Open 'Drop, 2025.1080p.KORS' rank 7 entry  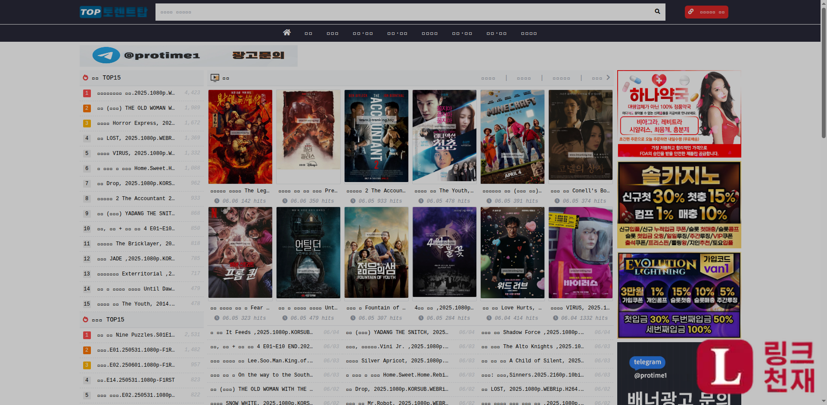(x=136, y=183)
